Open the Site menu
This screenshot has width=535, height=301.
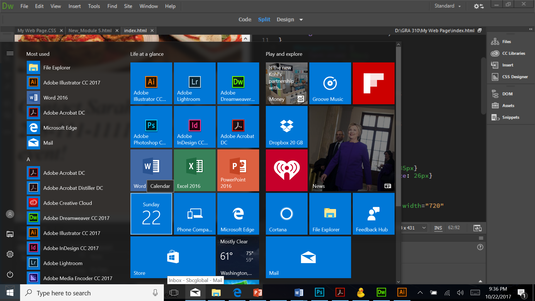pos(128,6)
